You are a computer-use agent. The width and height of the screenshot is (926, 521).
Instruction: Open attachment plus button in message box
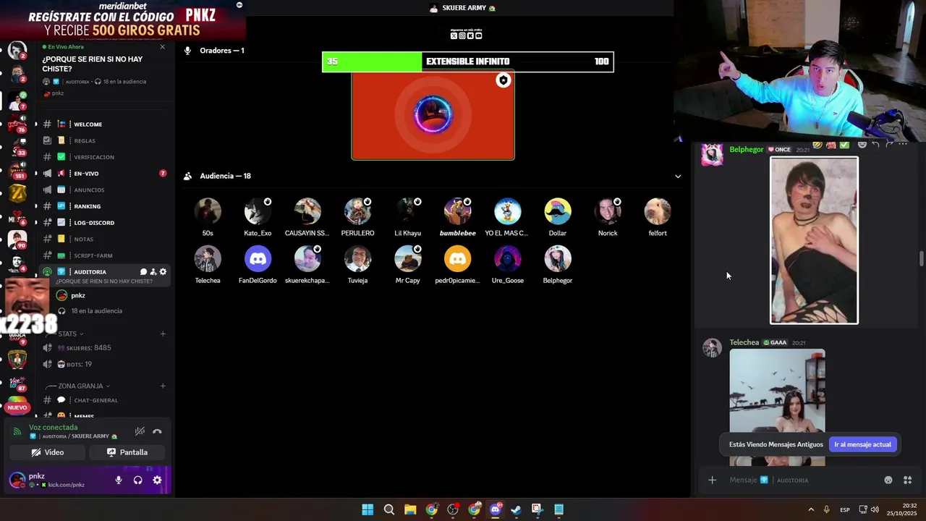tap(712, 480)
